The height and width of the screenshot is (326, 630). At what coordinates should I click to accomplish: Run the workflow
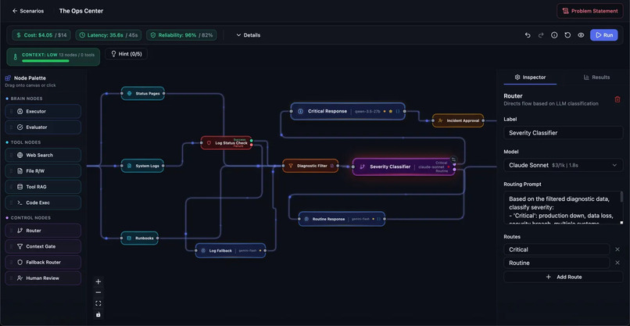604,35
